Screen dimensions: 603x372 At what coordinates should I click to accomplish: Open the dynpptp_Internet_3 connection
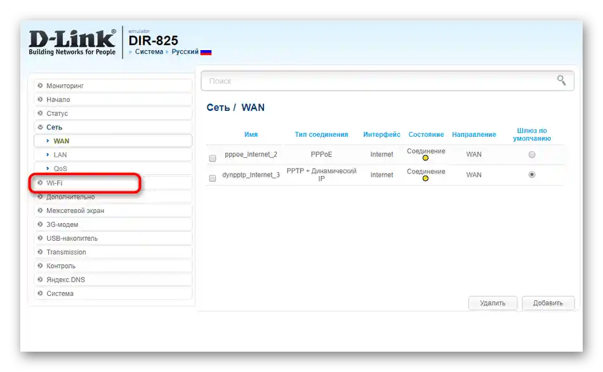pos(251,175)
